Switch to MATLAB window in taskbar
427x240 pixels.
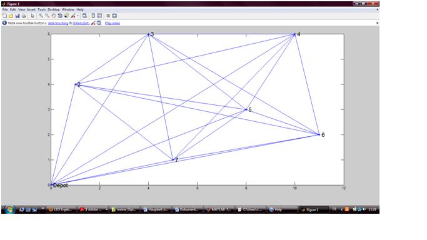click(x=219, y=209)
